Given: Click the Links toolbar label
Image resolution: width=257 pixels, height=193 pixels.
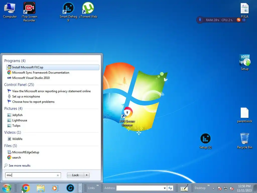Looking at the screenshot, I should point(91,188).
